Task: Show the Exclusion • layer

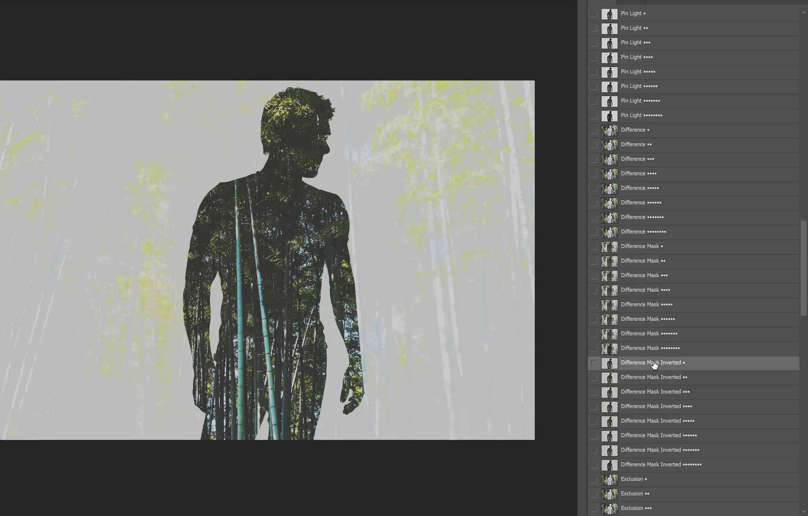Action: pyautogui.click(x=594, y=480)
